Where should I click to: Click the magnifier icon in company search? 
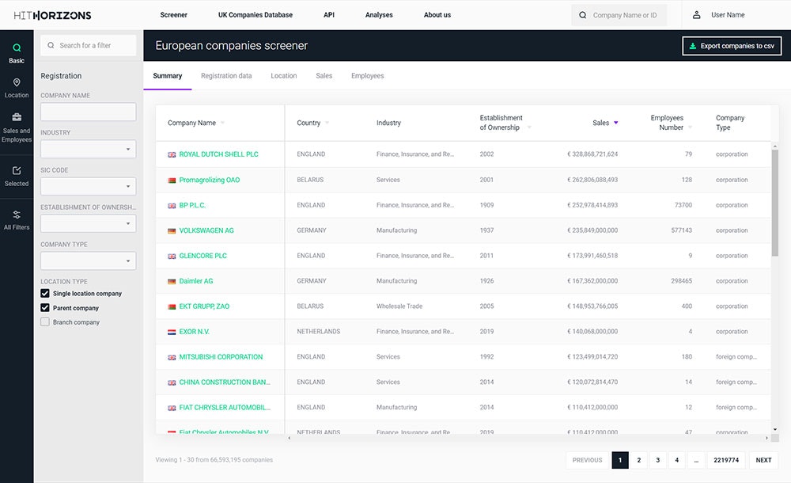pyautogui.click(x=583, y=15)
